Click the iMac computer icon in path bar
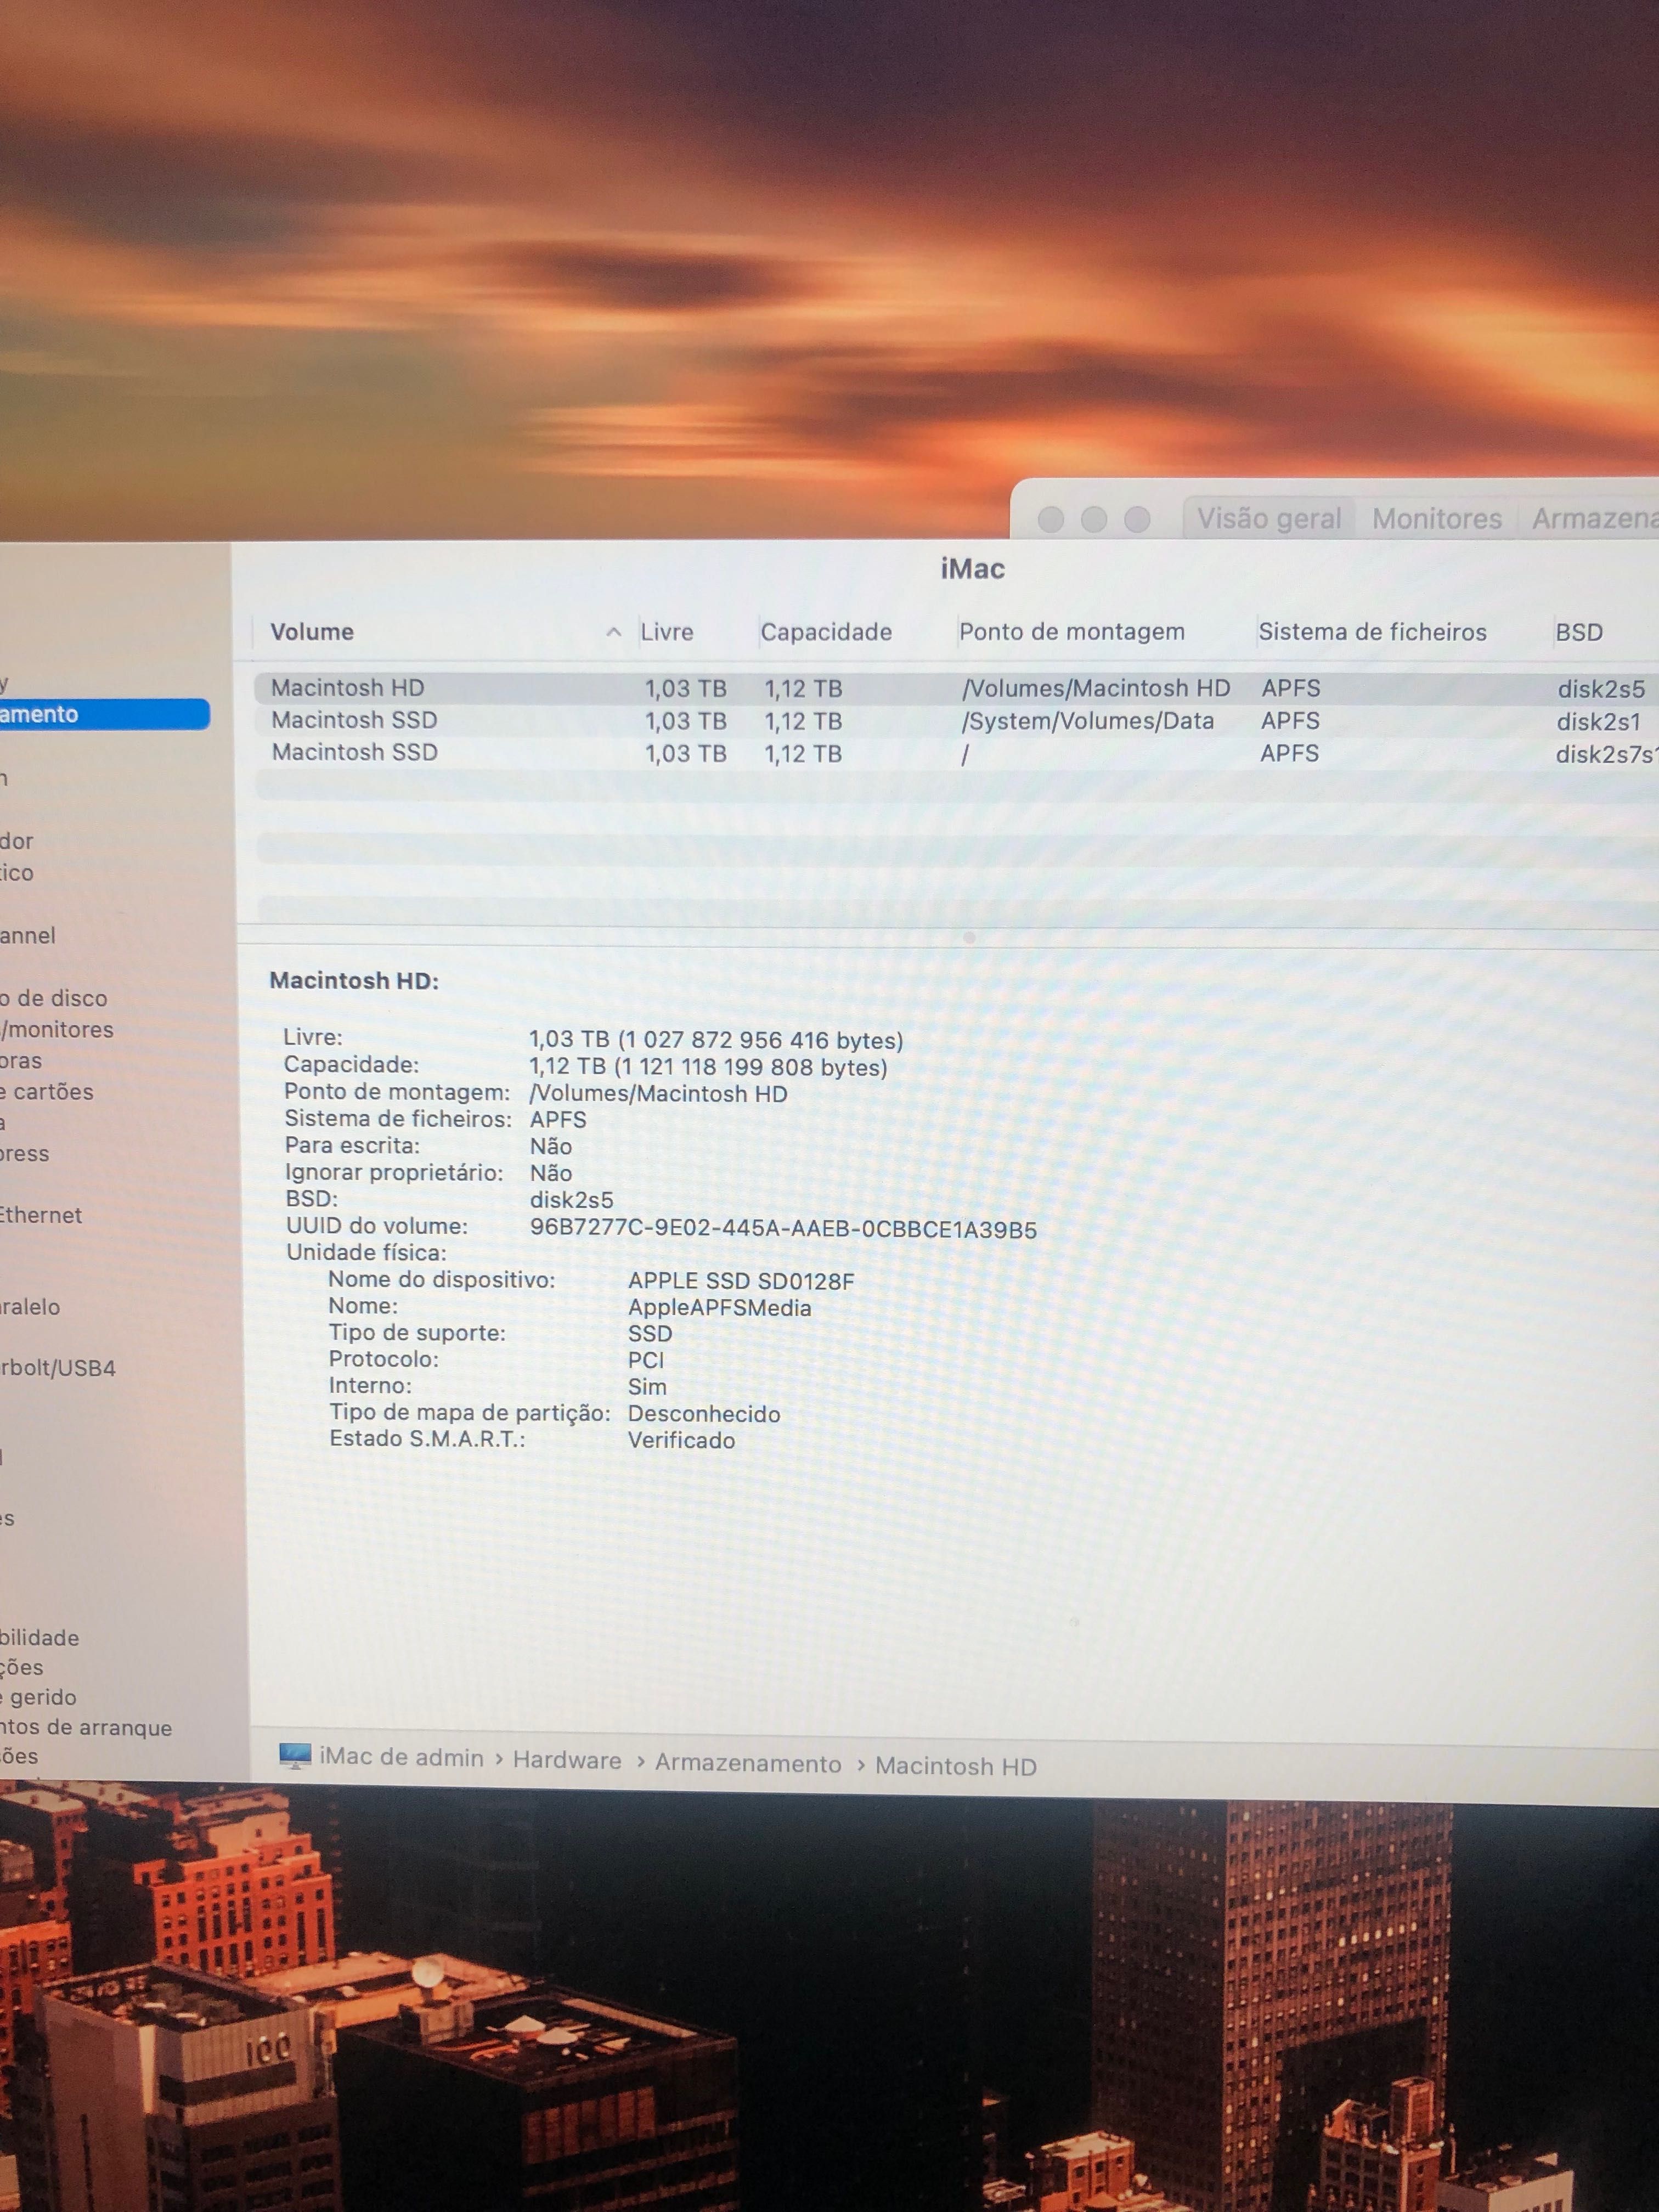Viewport: 1659px width, 2212px height. coord(295,1757)
